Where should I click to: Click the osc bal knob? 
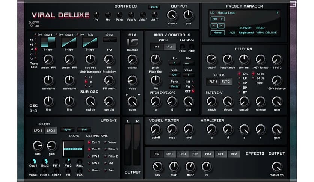[x=132, y=59]
